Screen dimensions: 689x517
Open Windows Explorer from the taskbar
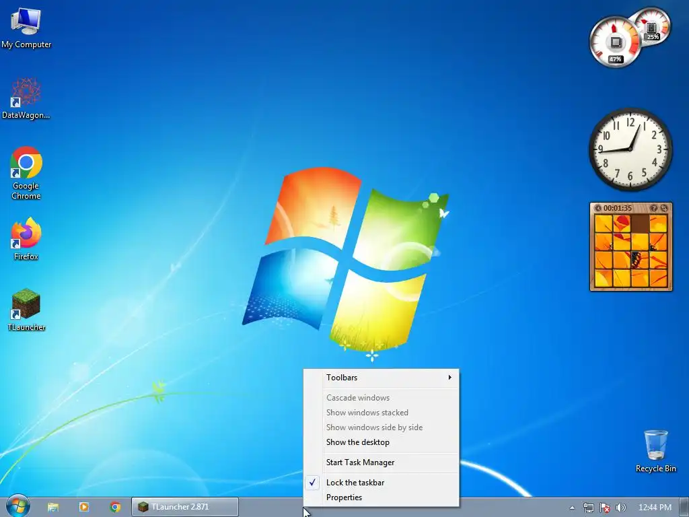coord(53,507)
